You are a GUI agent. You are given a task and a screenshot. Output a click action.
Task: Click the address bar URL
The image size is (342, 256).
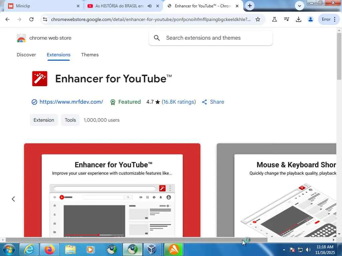(x=151, y=19)
